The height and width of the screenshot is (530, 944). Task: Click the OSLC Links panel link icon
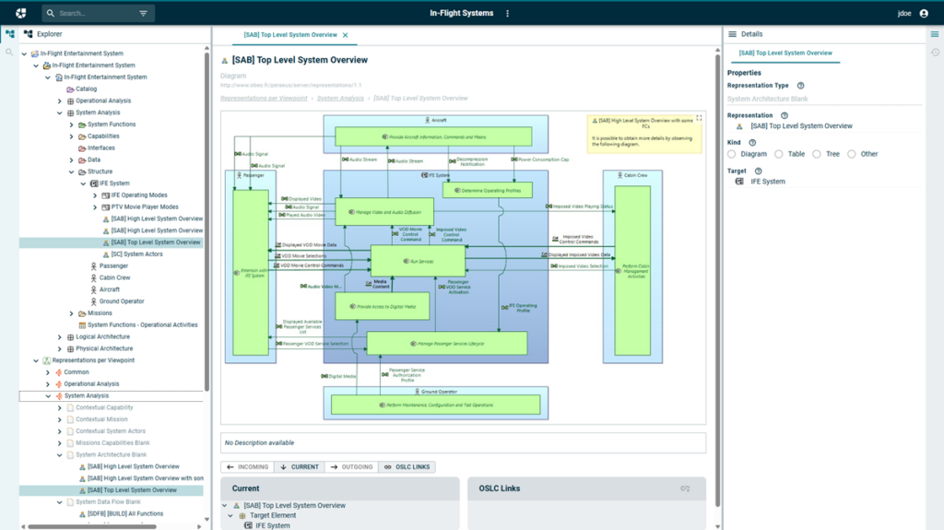(x=685, y=489)
